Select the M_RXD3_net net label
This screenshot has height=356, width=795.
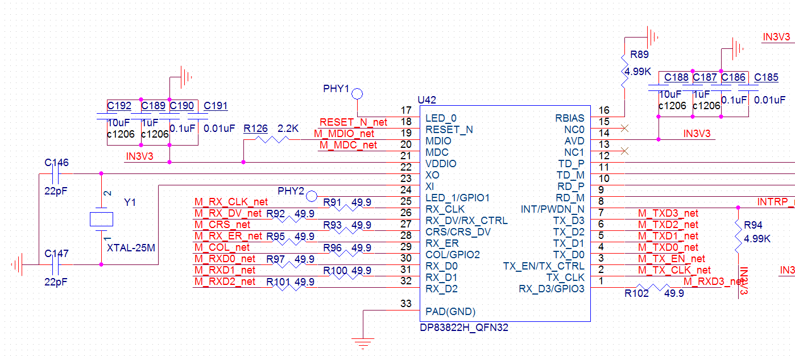[714, 282]
